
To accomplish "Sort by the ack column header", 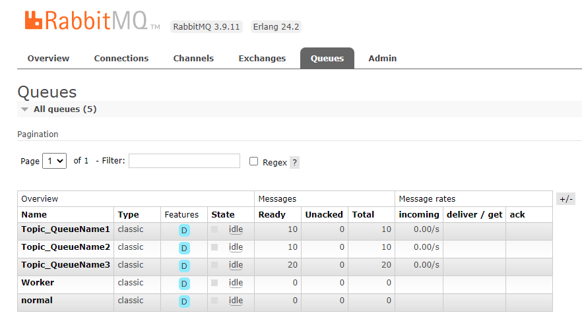I will 517,215.
